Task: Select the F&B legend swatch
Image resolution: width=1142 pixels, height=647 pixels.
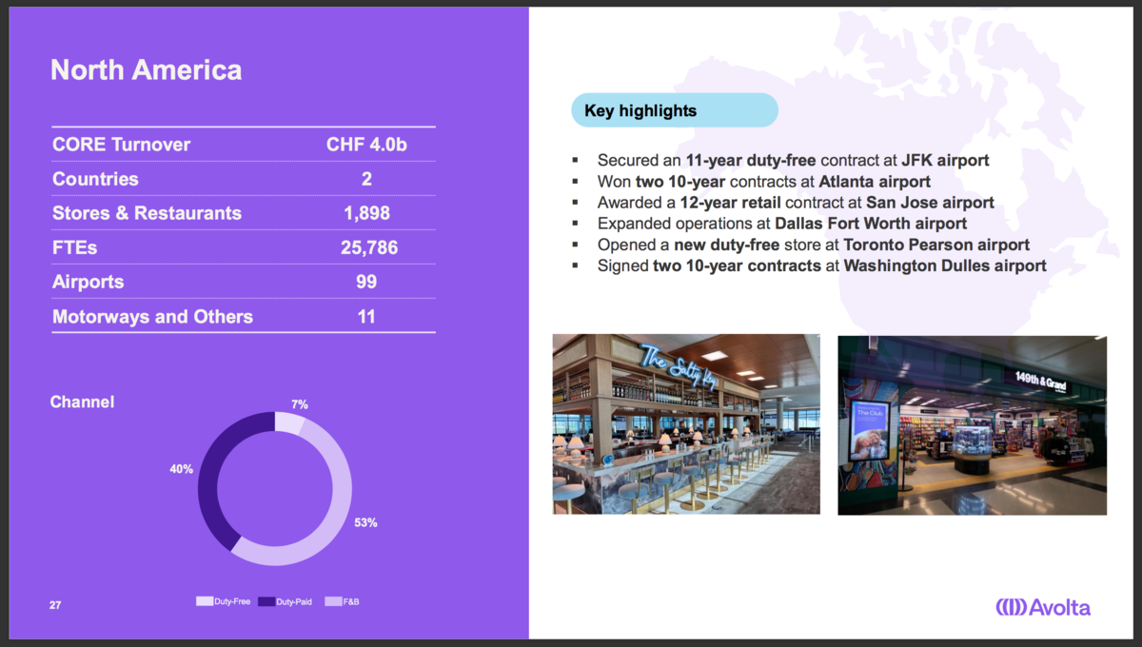Action: [333, 601]
